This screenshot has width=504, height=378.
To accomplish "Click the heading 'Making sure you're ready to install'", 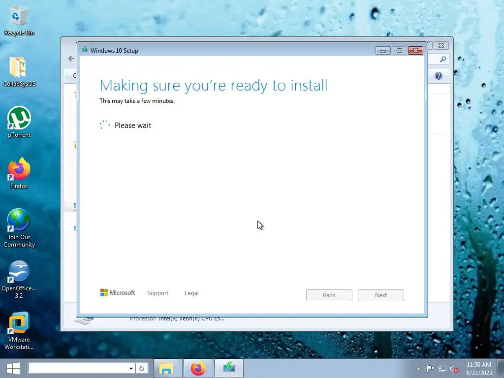I will tap(214, 86).
